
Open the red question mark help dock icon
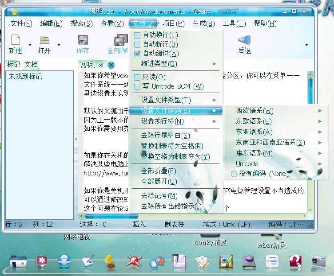(x=296, y=261)
